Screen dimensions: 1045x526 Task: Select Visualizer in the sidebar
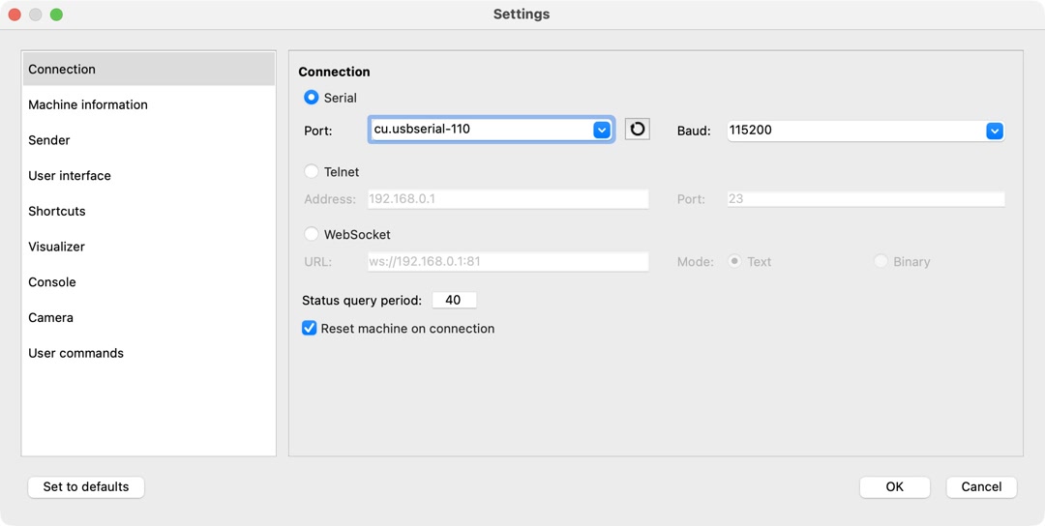(57, 247)
